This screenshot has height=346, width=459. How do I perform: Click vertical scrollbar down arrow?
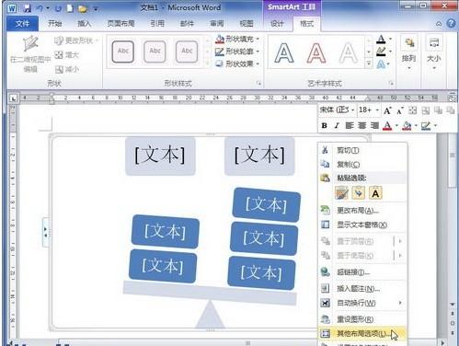tap(453, 305)
